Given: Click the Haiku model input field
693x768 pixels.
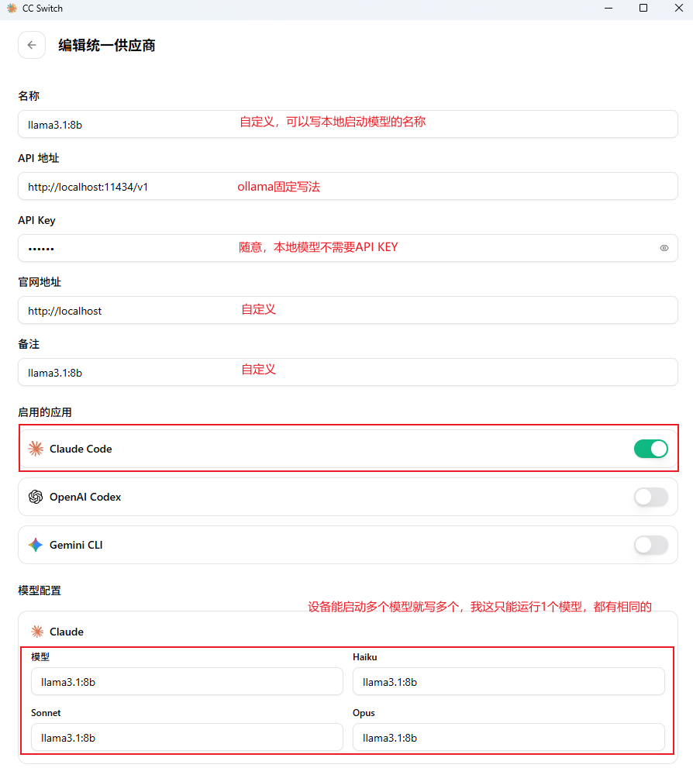Looking at the screenshot, I should click(x=509, y=681).
